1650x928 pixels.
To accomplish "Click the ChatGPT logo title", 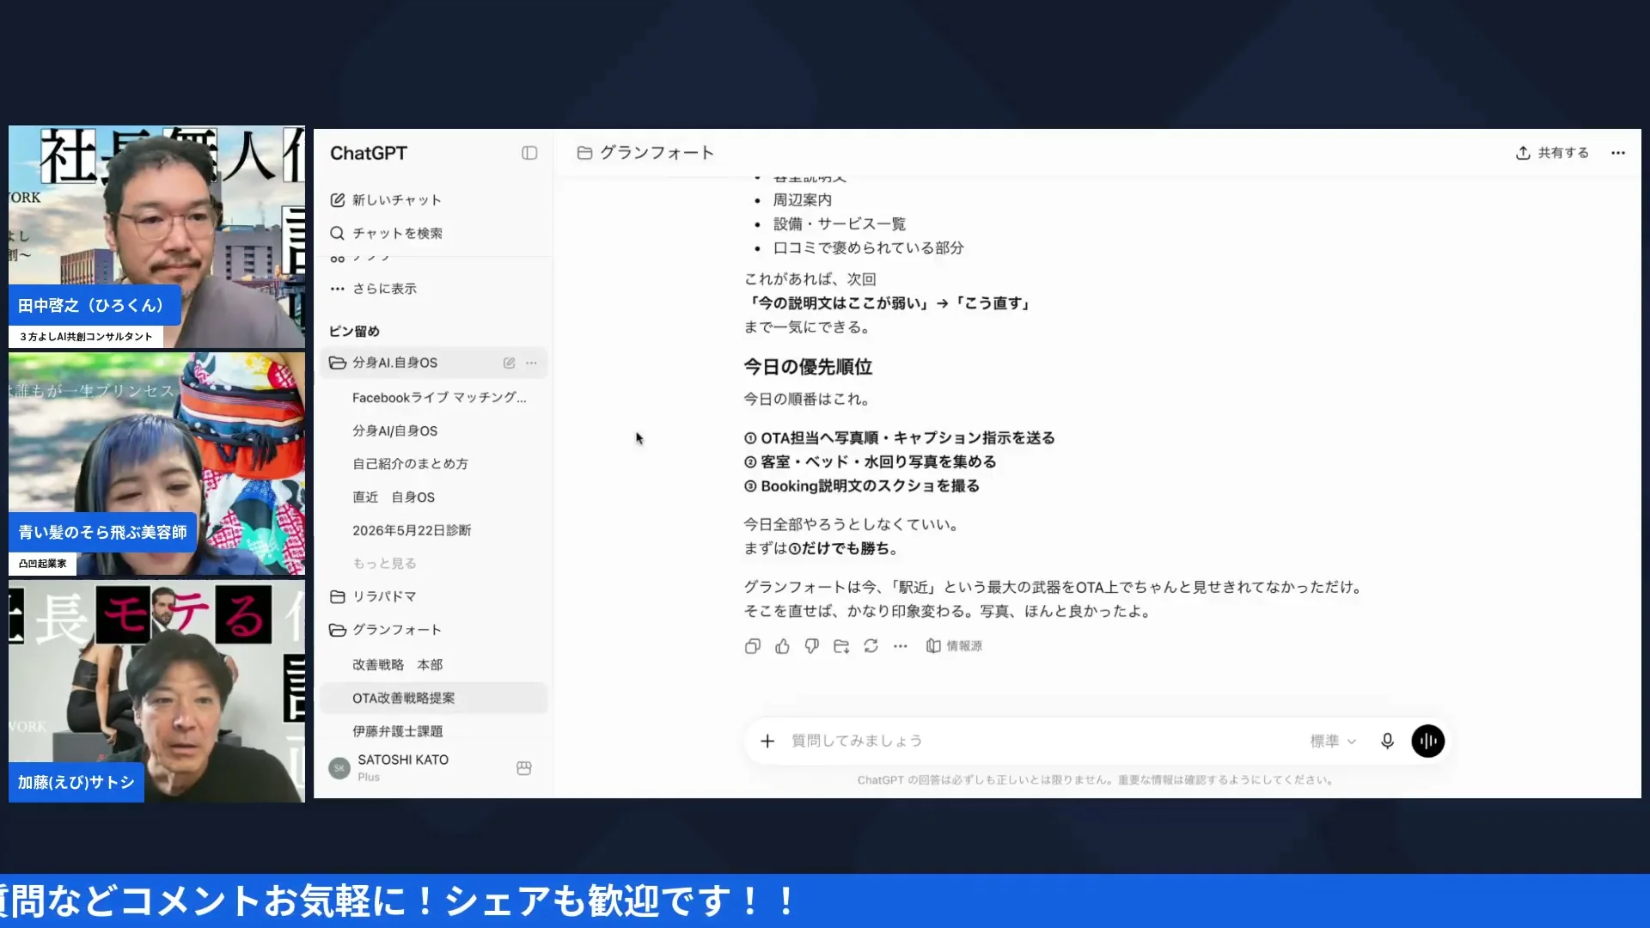I will click(369, 153).
